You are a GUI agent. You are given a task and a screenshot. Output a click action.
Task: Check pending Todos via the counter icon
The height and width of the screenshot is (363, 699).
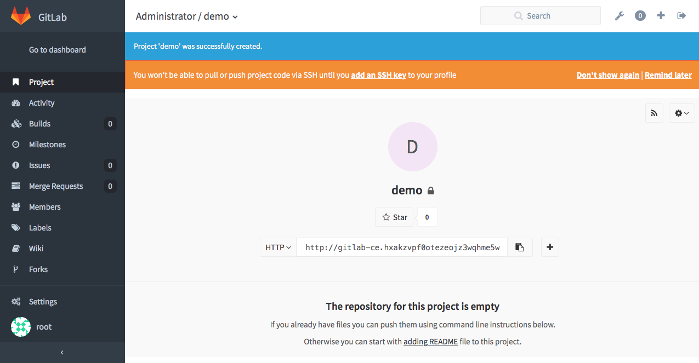pyautogui.click(x=640, y=15)
